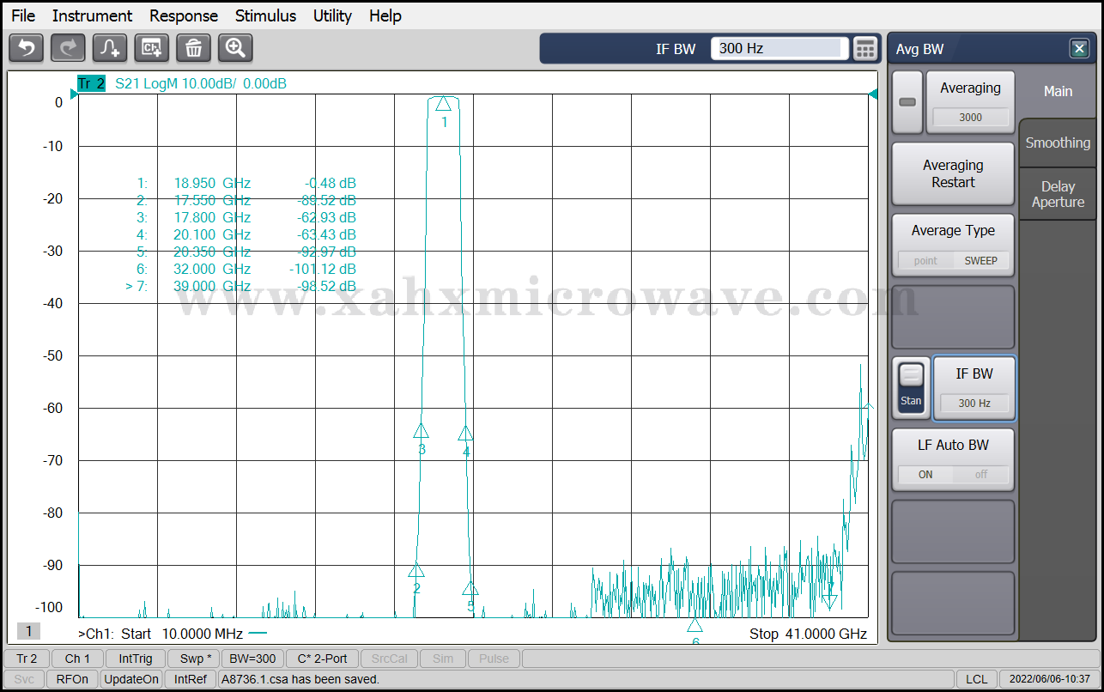Click the BW=300 status button

[252, 659]
